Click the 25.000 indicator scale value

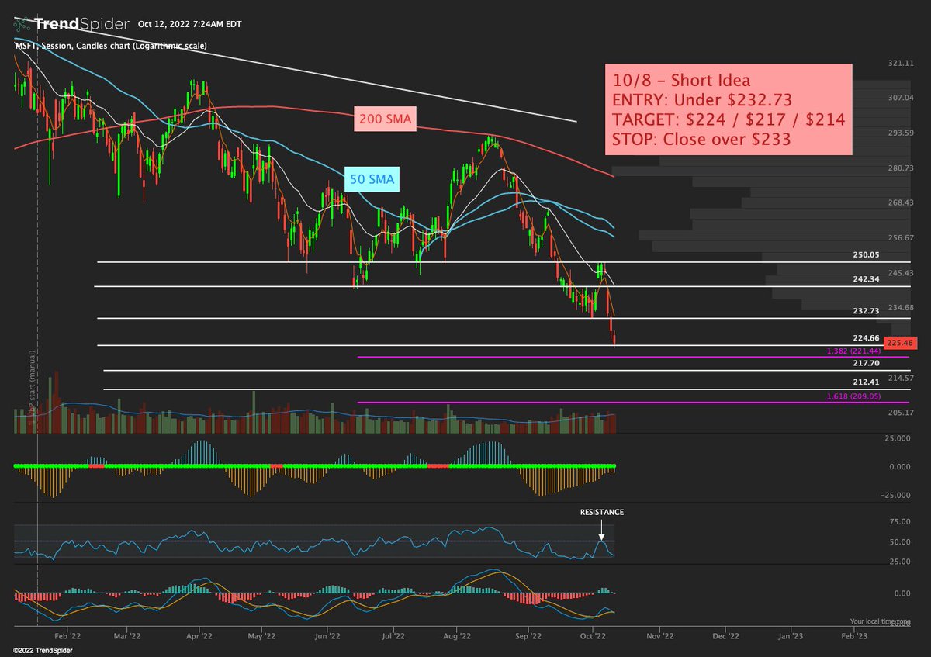pos(899,438)
